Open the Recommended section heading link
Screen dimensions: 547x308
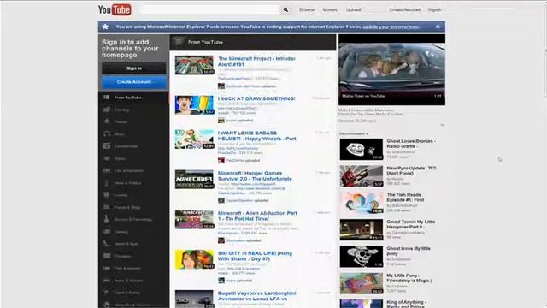click(x=353, y=133)
